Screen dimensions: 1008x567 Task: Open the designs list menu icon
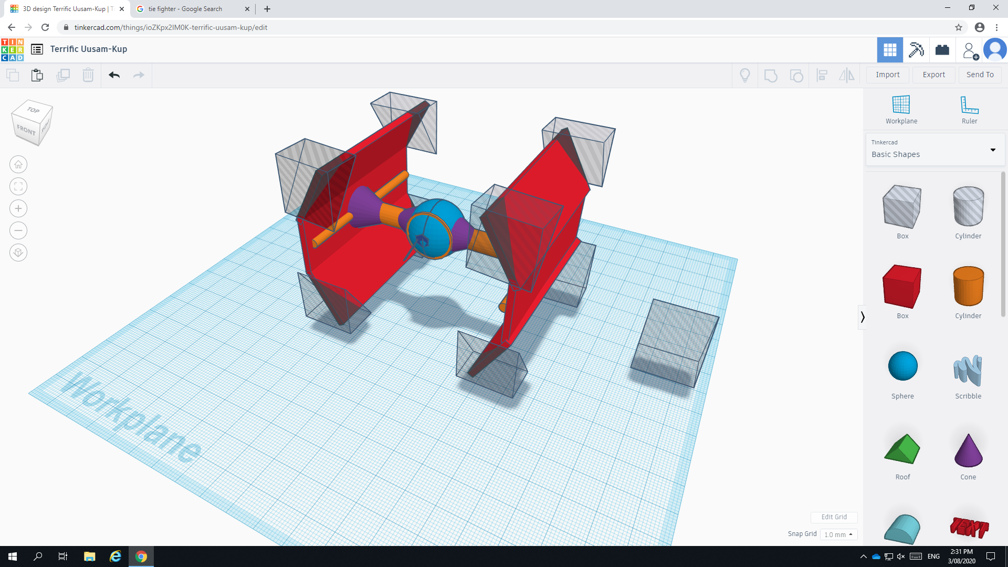tap(37, 49)
